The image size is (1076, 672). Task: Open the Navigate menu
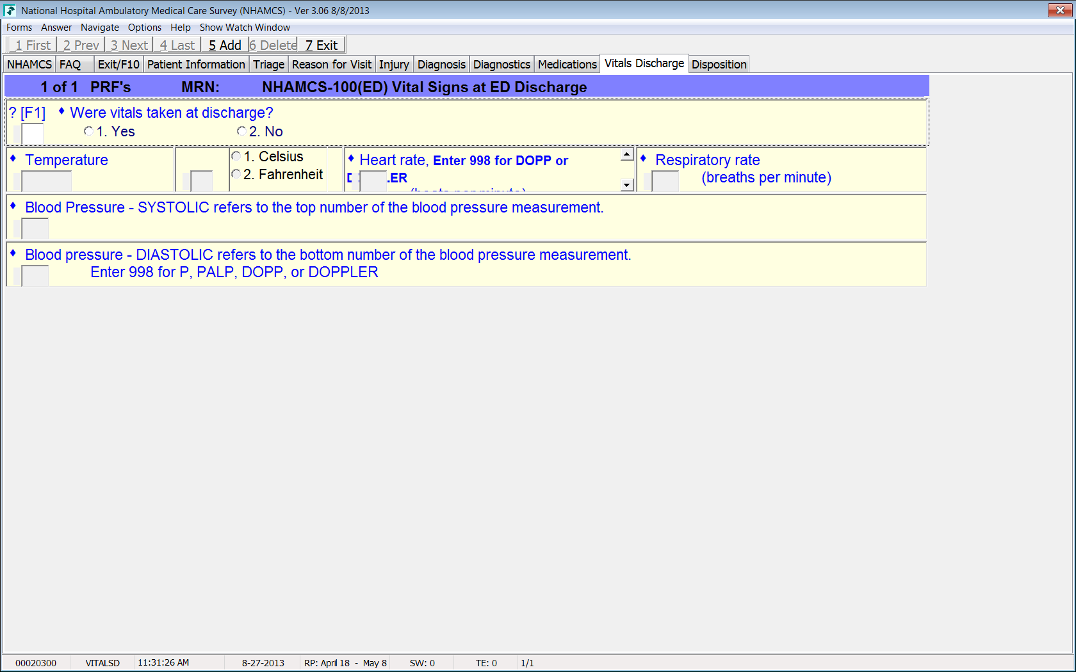tap(100, 28)
